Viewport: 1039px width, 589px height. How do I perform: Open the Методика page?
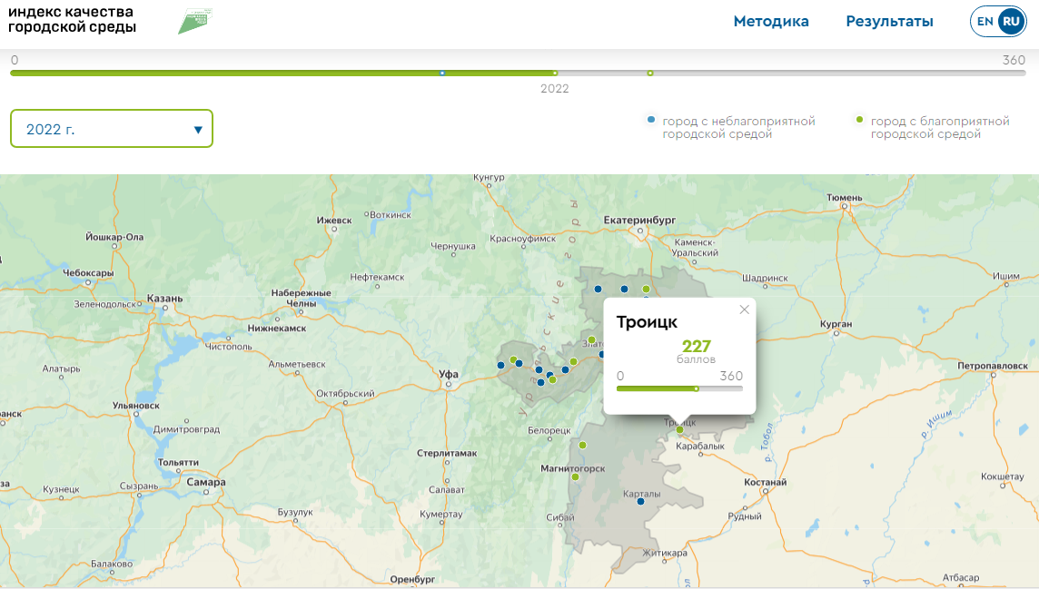[x=771, y=22]
